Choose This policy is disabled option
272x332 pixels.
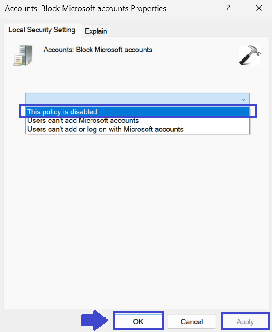pyautogui.click(x=138, y=111)
